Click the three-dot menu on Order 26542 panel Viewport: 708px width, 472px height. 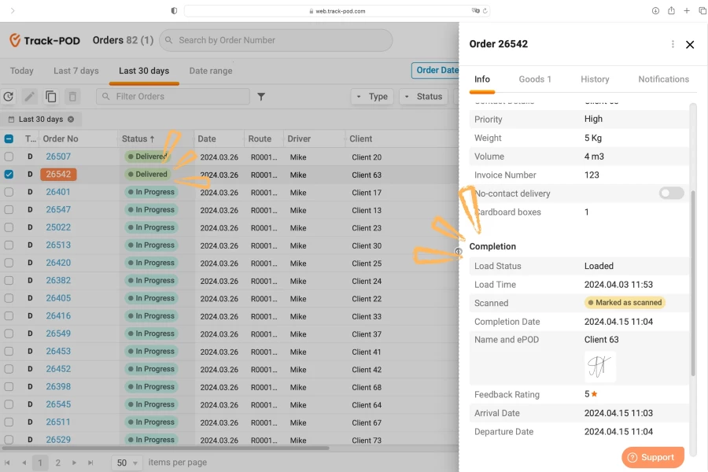pos(673,45)
